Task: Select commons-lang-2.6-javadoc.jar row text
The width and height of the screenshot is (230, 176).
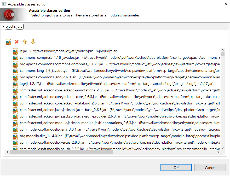Action: pos(120,71)
